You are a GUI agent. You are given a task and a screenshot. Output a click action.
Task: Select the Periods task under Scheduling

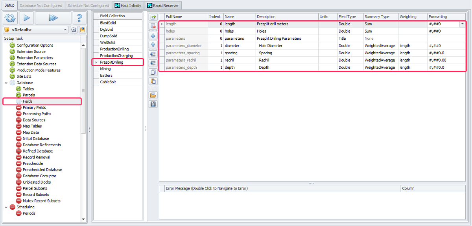point(29,213)
